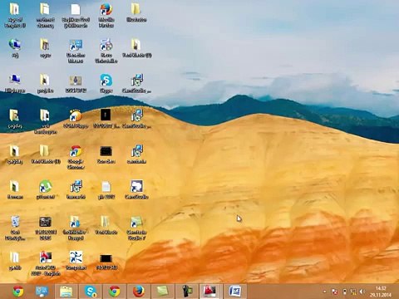
Task: Open Microsoft Word from the taskbar
Action: (235, 292)
